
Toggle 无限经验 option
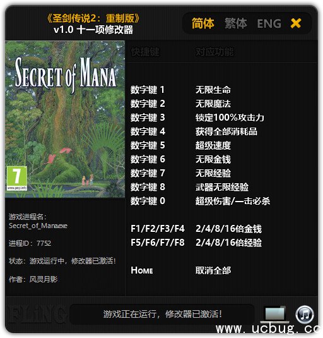point(213,173)
